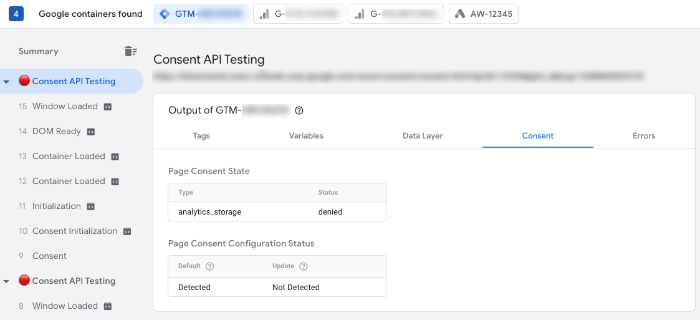Select the second G- analytics container chip
The height and width of the screenshot is (320, 700).
396,14
